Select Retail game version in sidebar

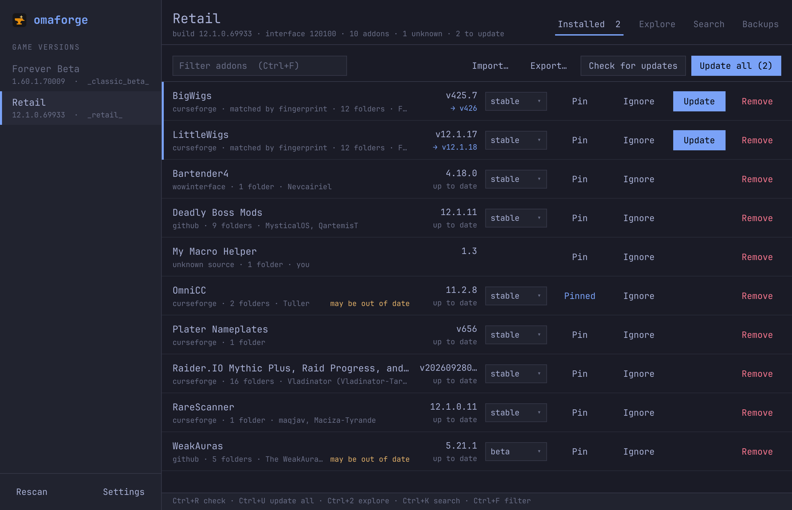81,108
